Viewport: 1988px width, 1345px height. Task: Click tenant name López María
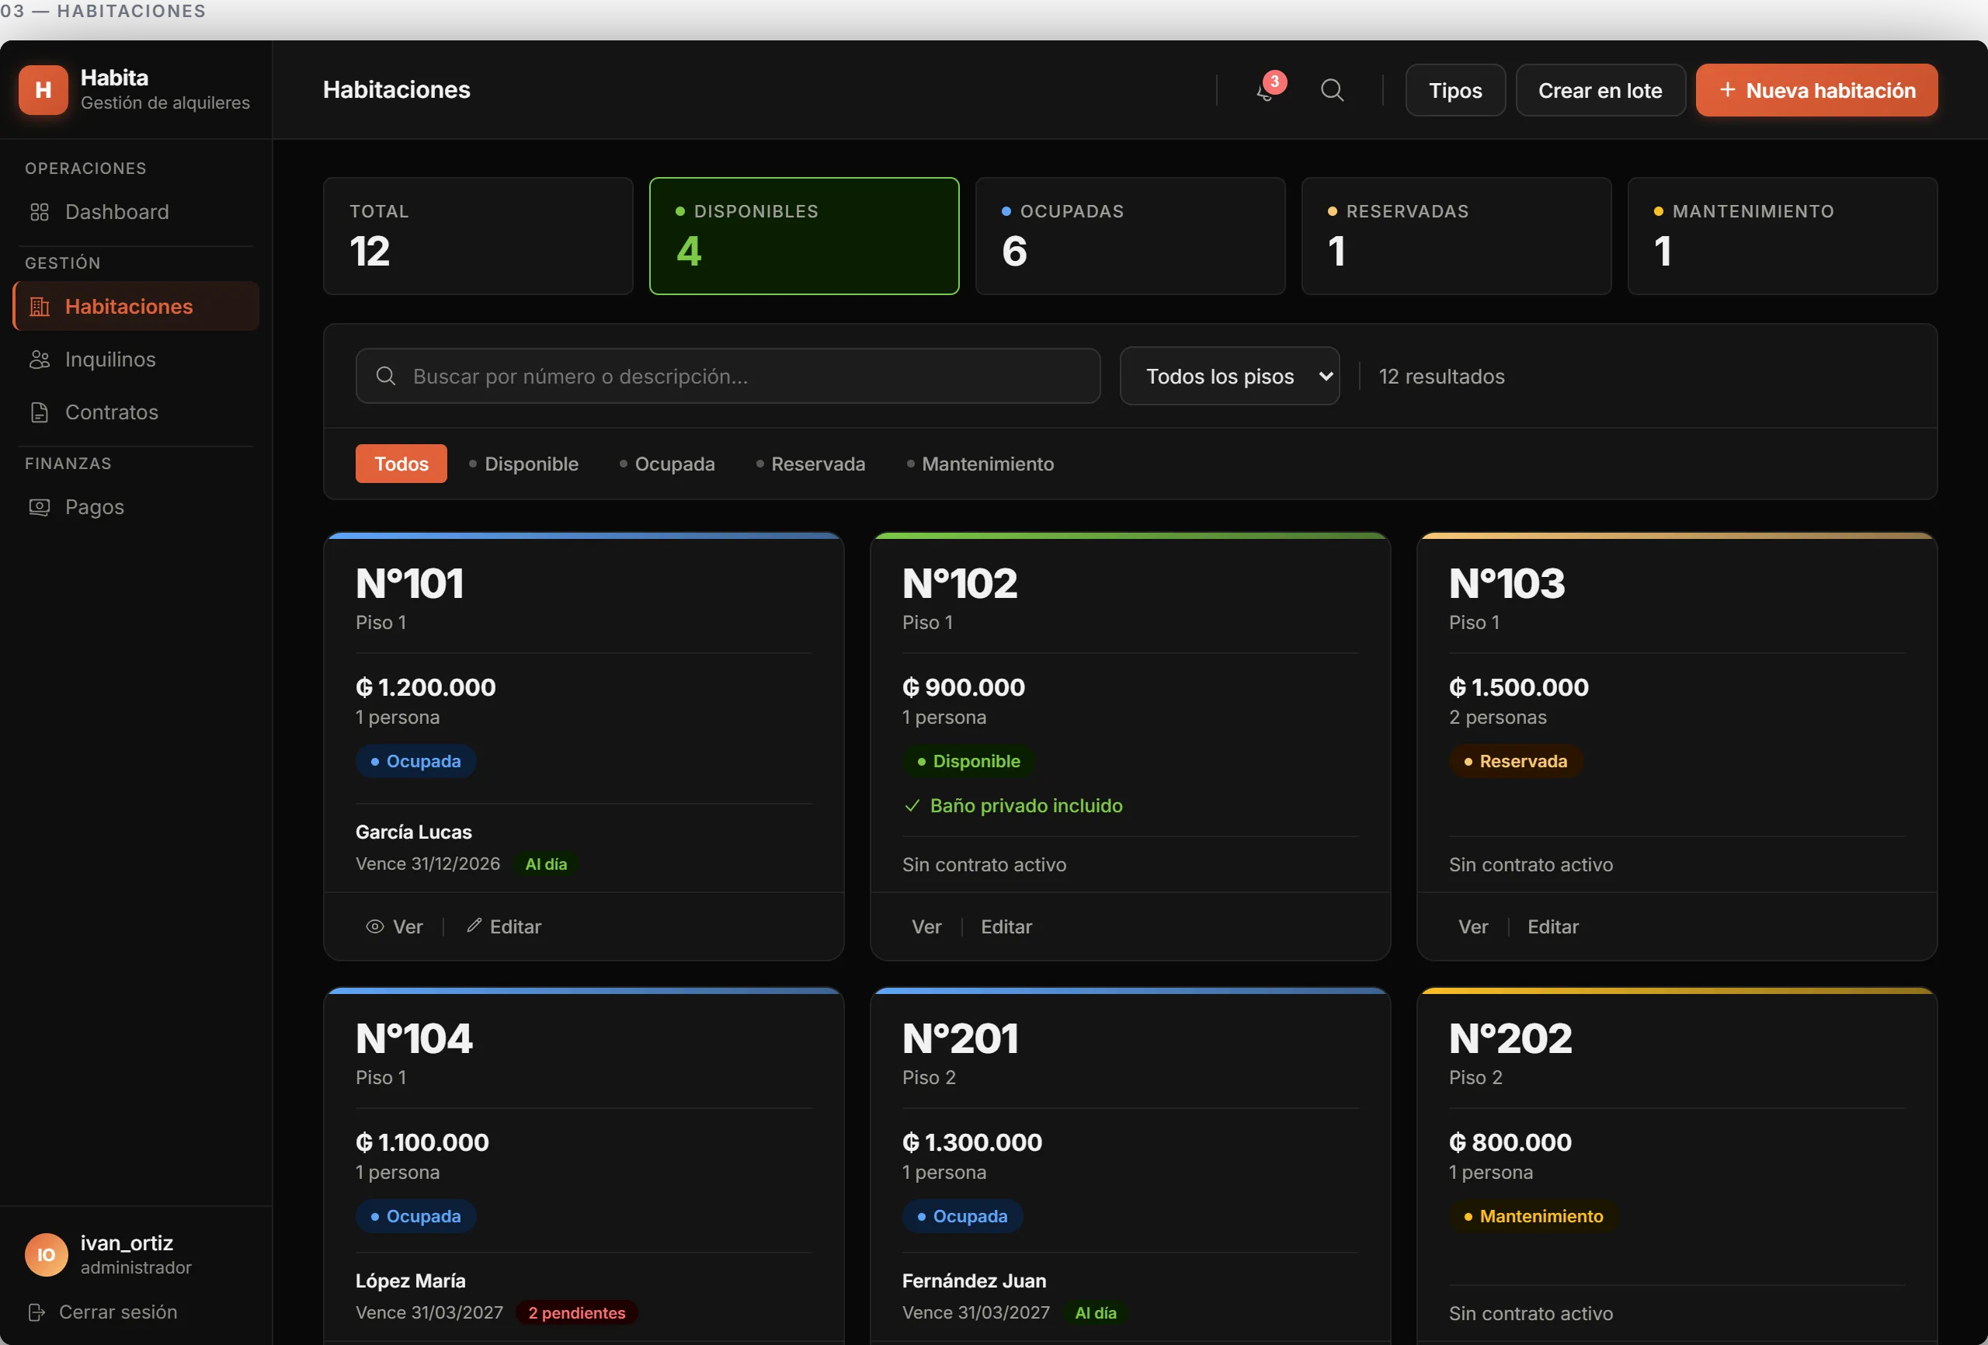411,1281
